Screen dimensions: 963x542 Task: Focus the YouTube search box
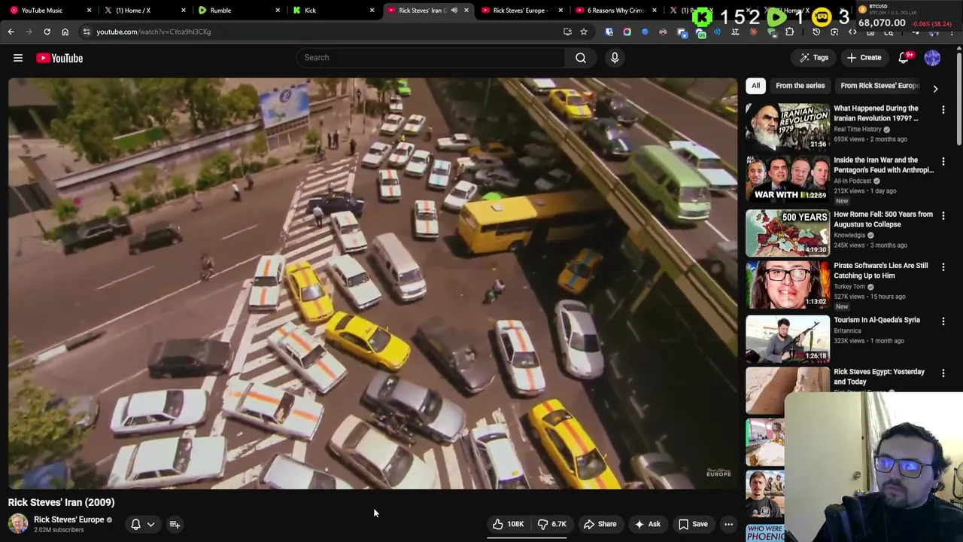pos(430,57)
